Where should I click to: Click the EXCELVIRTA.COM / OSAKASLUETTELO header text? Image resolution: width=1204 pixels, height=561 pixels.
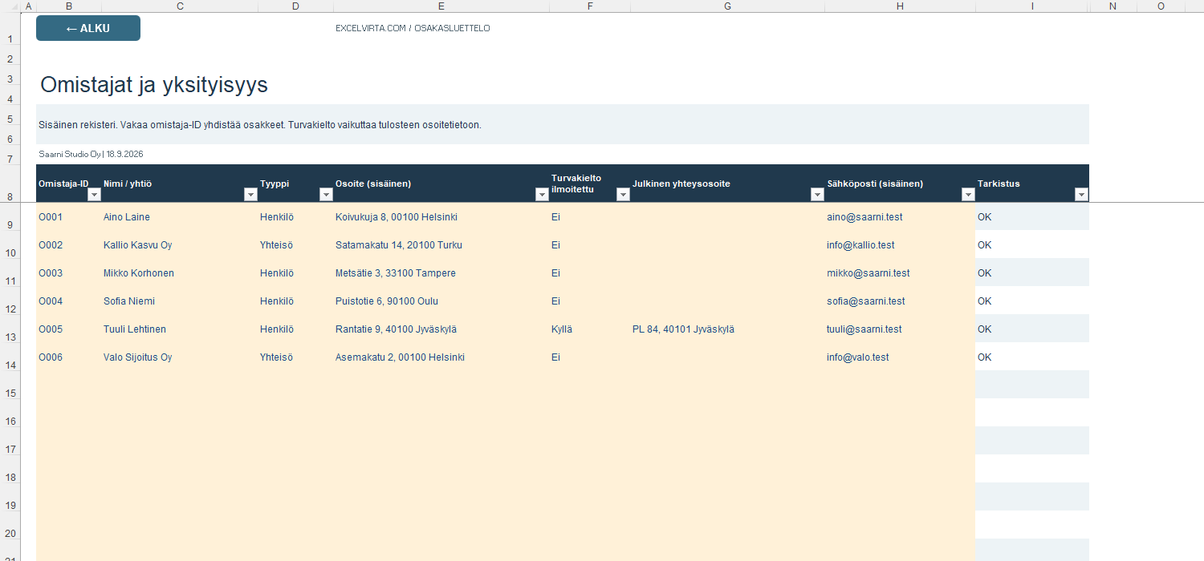pos(413,28)
